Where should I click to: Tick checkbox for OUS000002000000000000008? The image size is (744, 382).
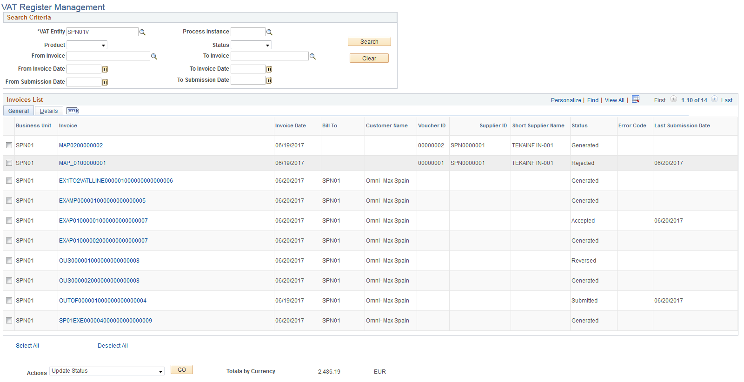(x=9, y=281)
